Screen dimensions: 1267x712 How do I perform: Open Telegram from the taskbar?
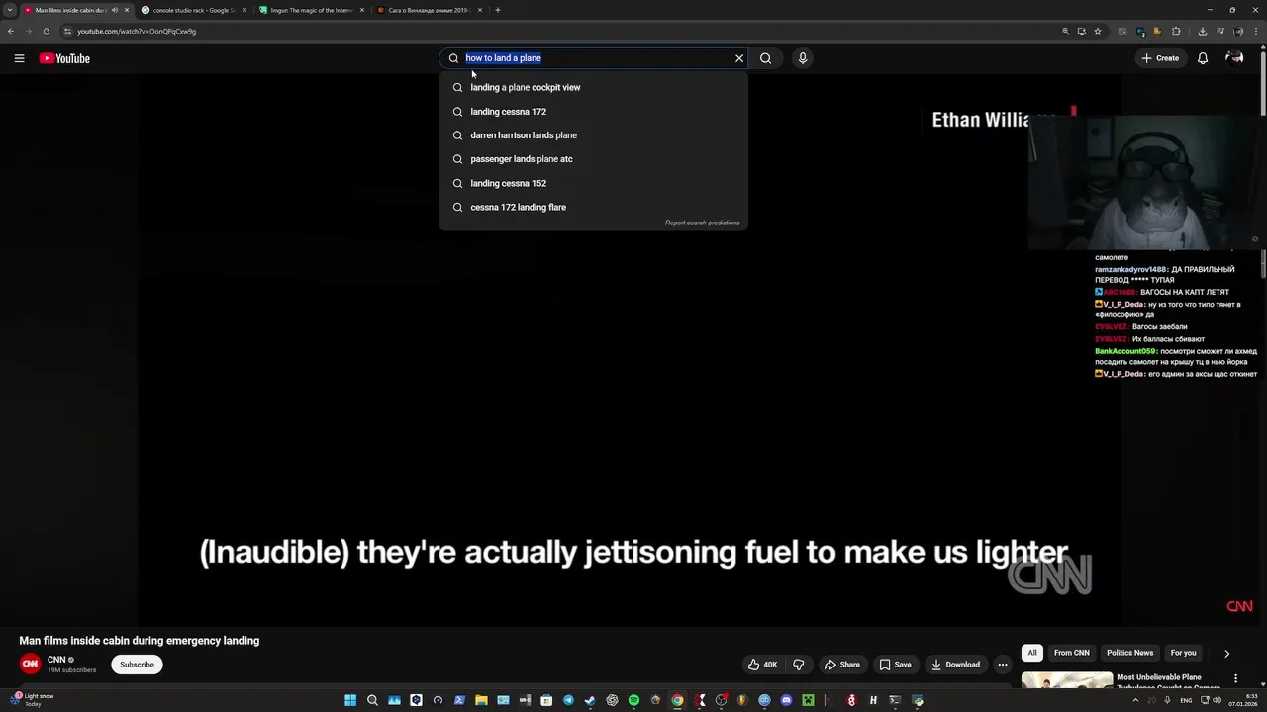tap(568, 700)
